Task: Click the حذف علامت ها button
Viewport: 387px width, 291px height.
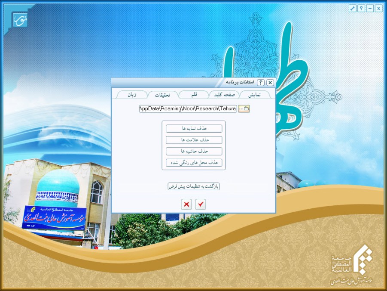Action: pos(194,140)
